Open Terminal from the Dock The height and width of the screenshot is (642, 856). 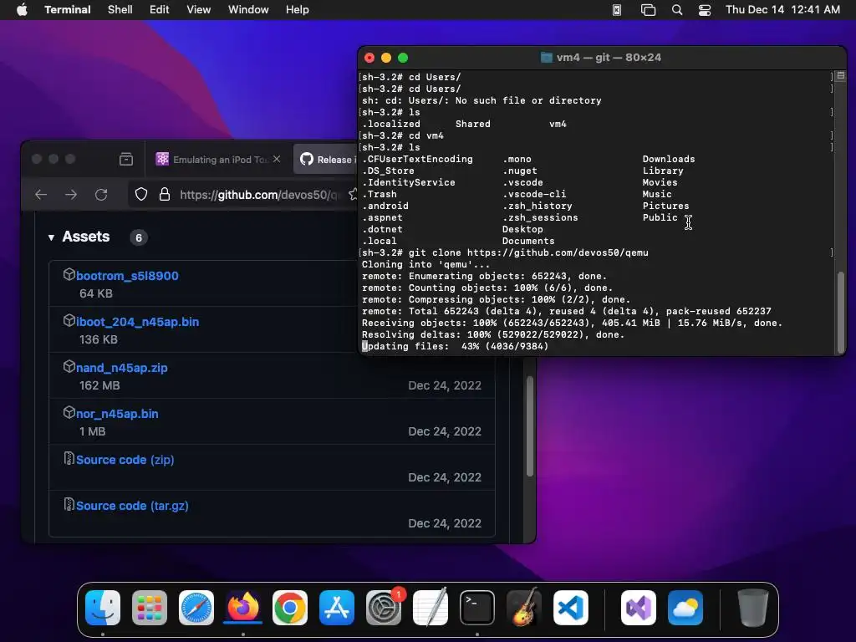[477, 608]
